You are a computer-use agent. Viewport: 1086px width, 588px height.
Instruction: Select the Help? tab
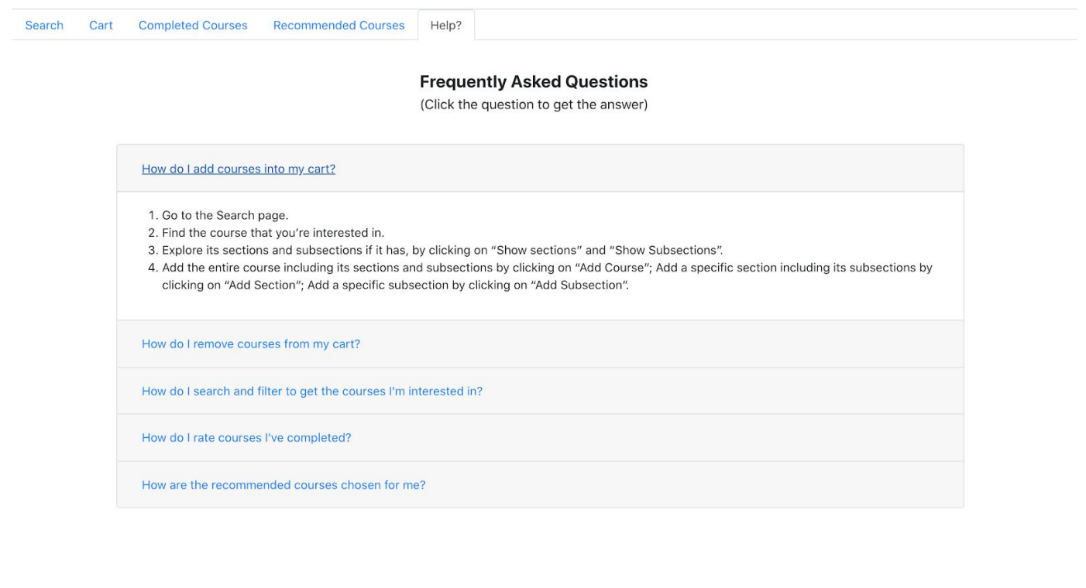coord(446,26)
